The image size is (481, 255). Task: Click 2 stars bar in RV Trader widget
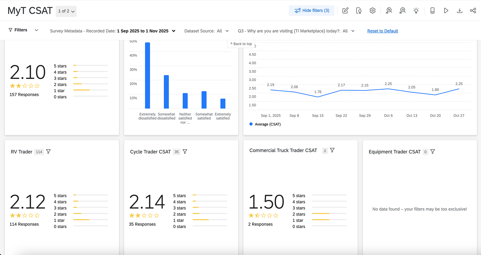click(91, 213)
